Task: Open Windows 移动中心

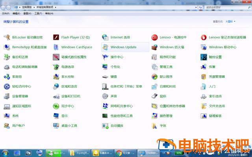Action: click(219, 47)
